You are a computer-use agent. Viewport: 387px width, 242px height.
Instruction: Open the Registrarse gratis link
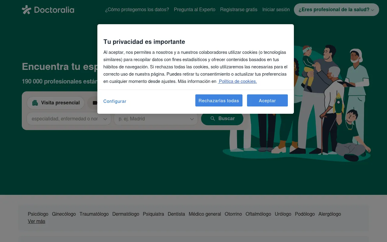click(x=239, y=10)
